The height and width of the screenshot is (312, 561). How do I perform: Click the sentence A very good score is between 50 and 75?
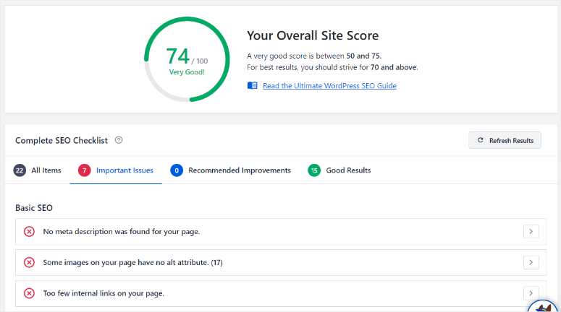pyautogui.click(x=314, y=56)
